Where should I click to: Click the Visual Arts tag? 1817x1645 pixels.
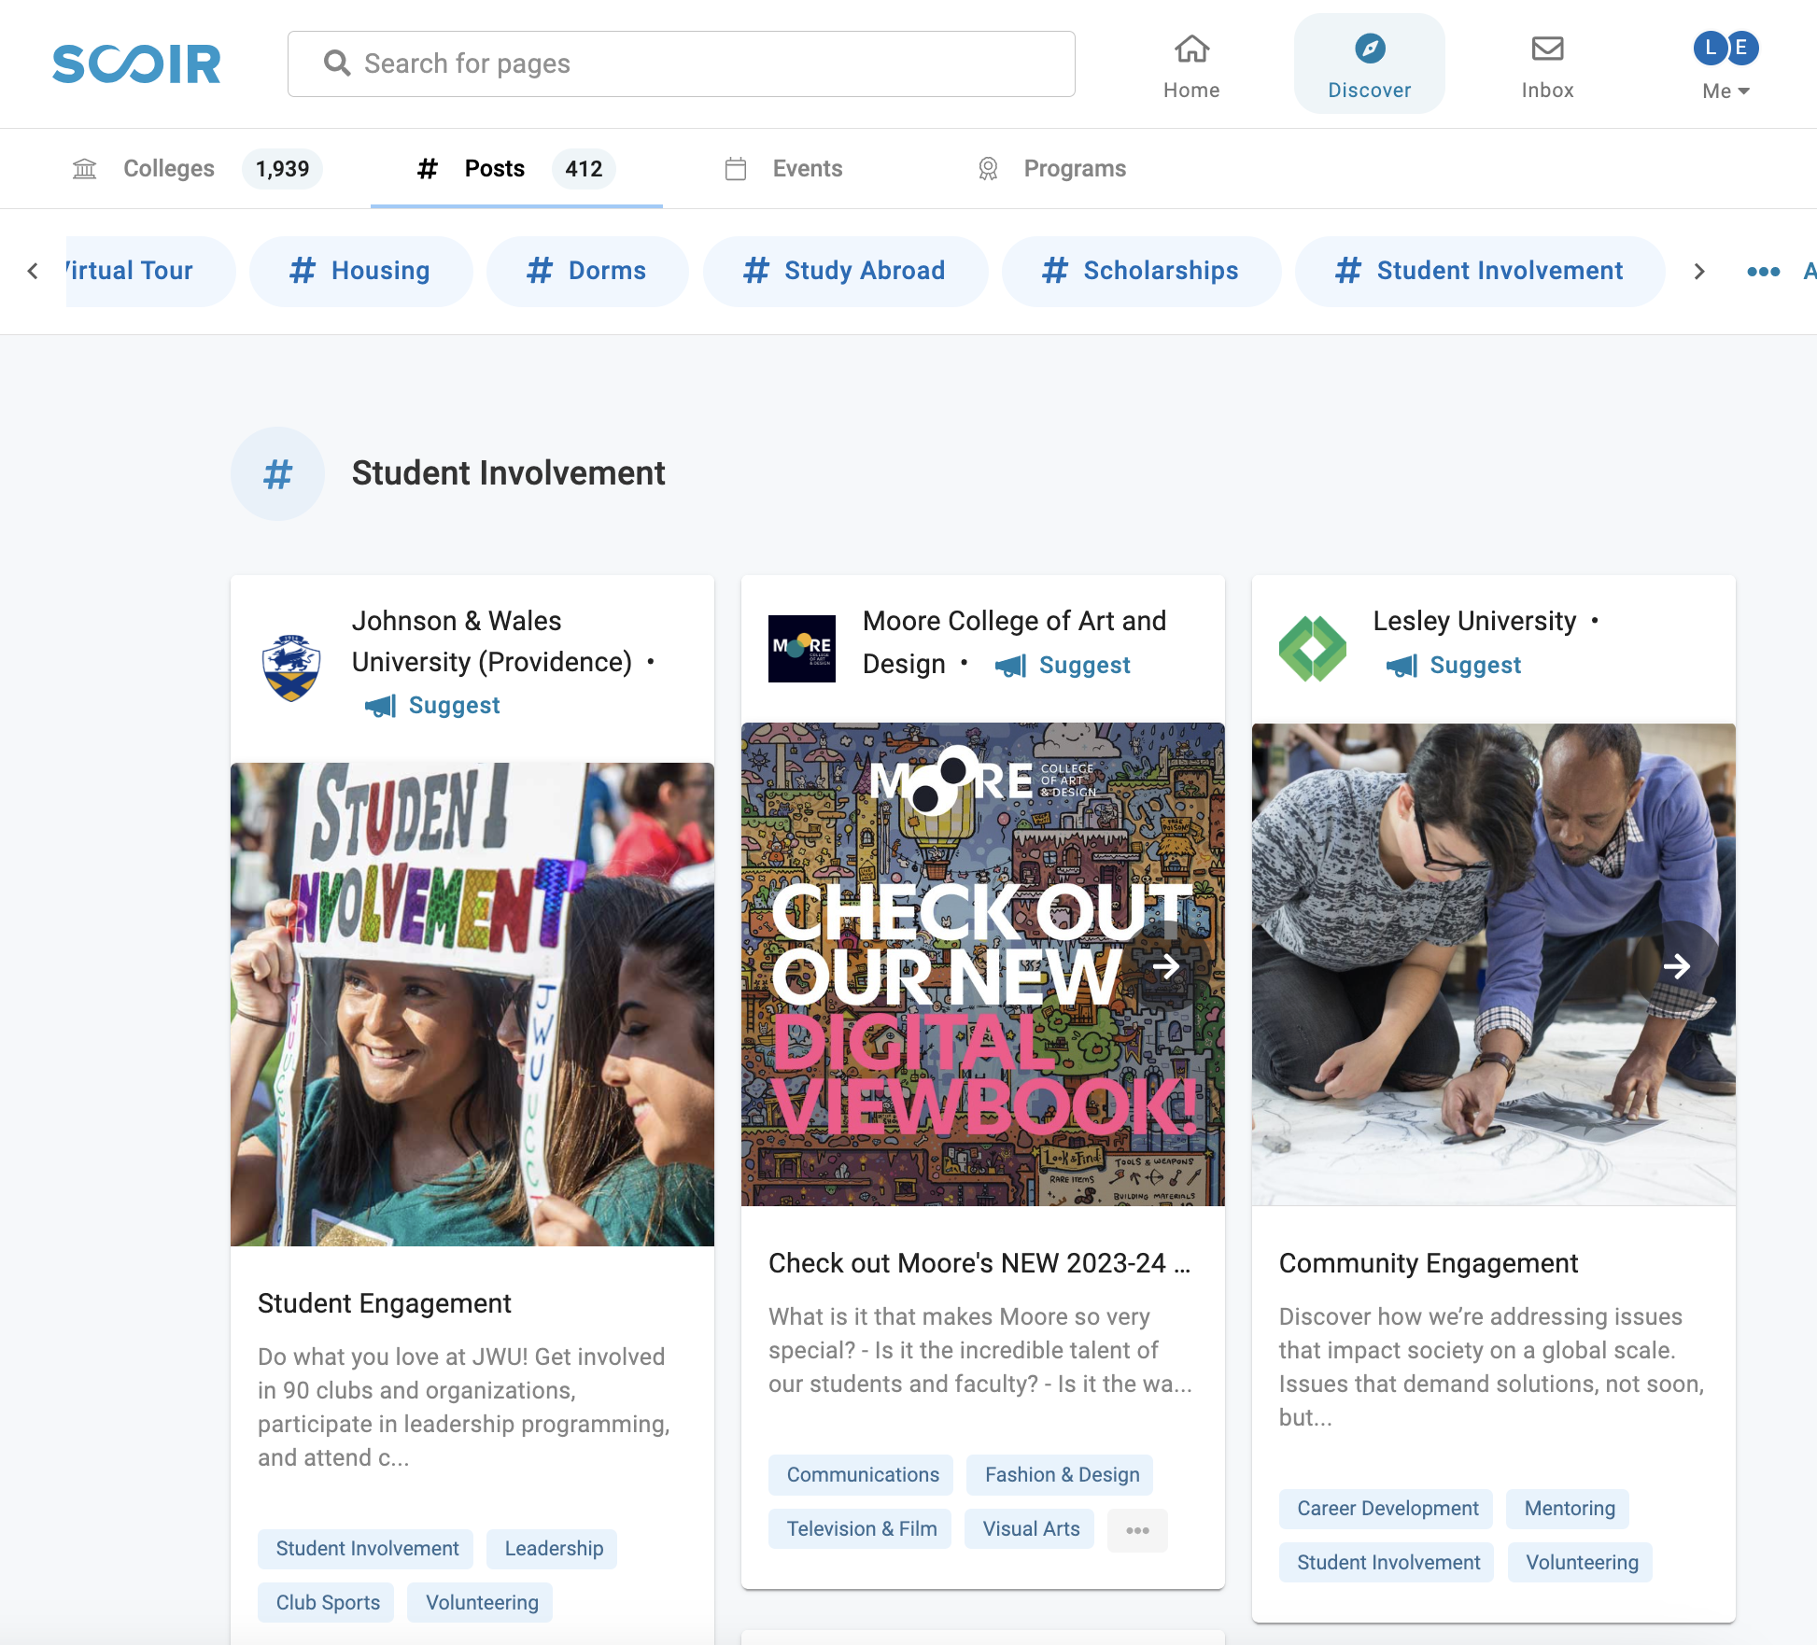pyautogui.click(x=1031, y=1529)
